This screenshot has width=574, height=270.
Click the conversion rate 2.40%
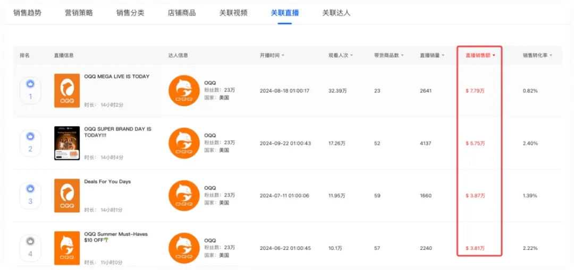coord(530,143)
